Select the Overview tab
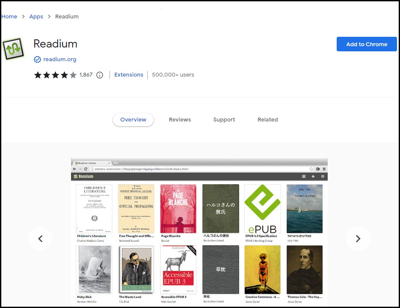400x308 pixels. point(133,120)
